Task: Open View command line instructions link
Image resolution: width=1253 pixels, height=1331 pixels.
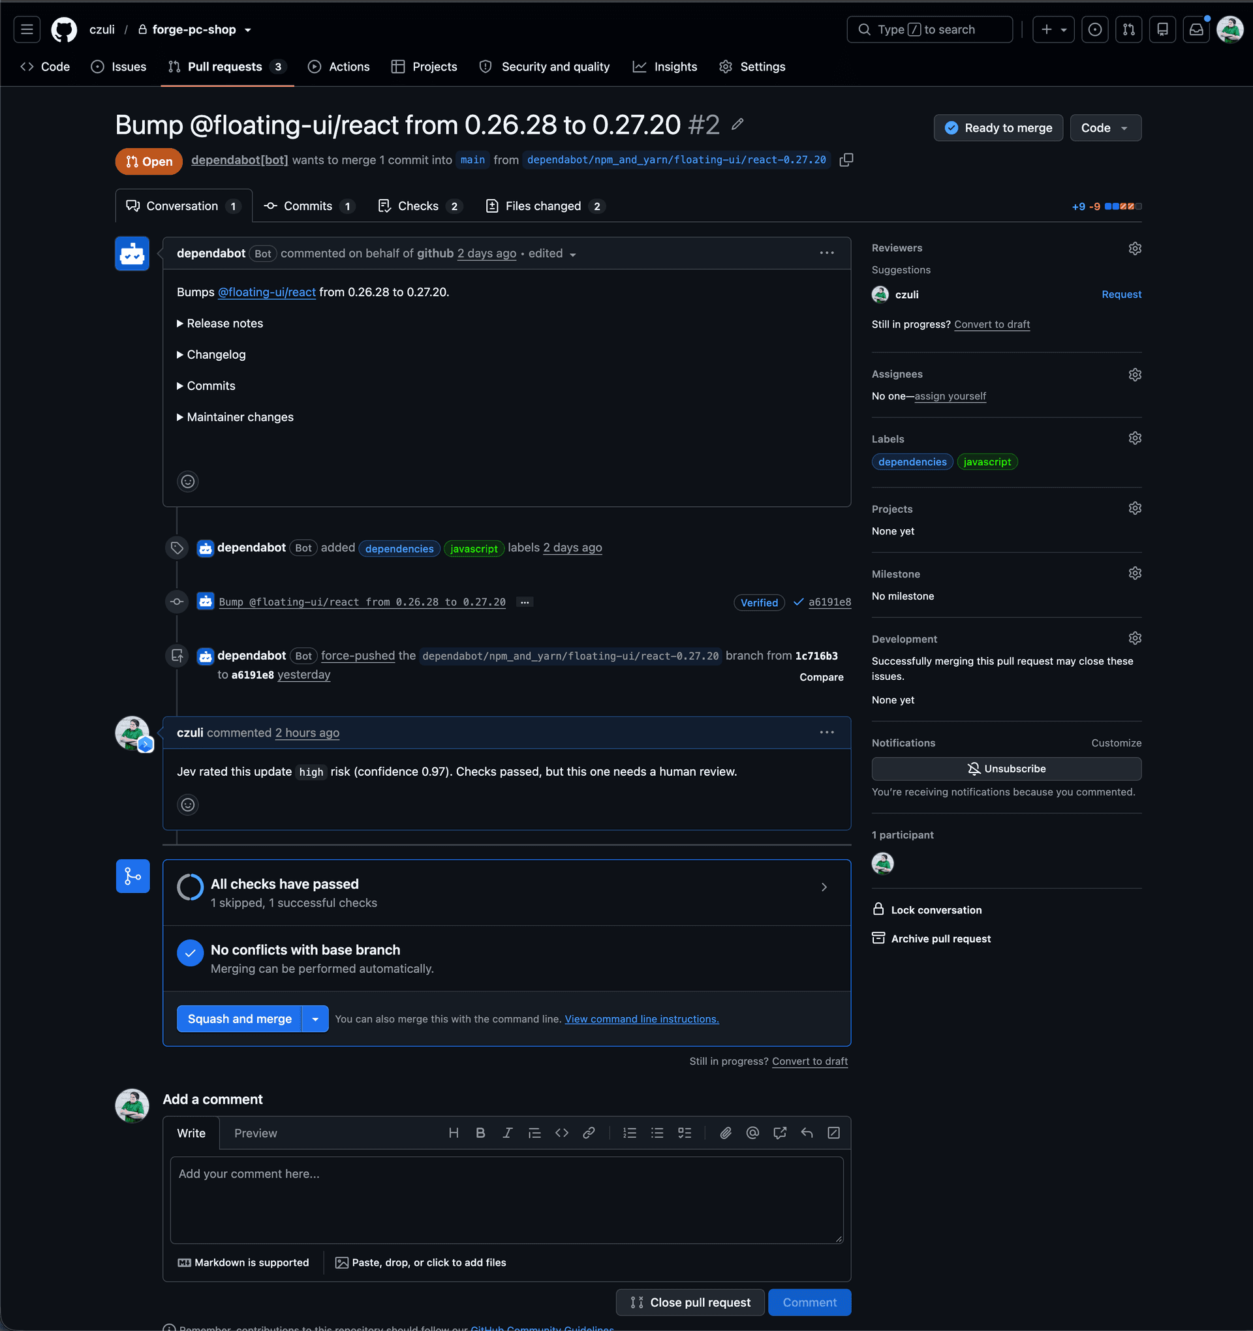Action: tap(642, 1019)
